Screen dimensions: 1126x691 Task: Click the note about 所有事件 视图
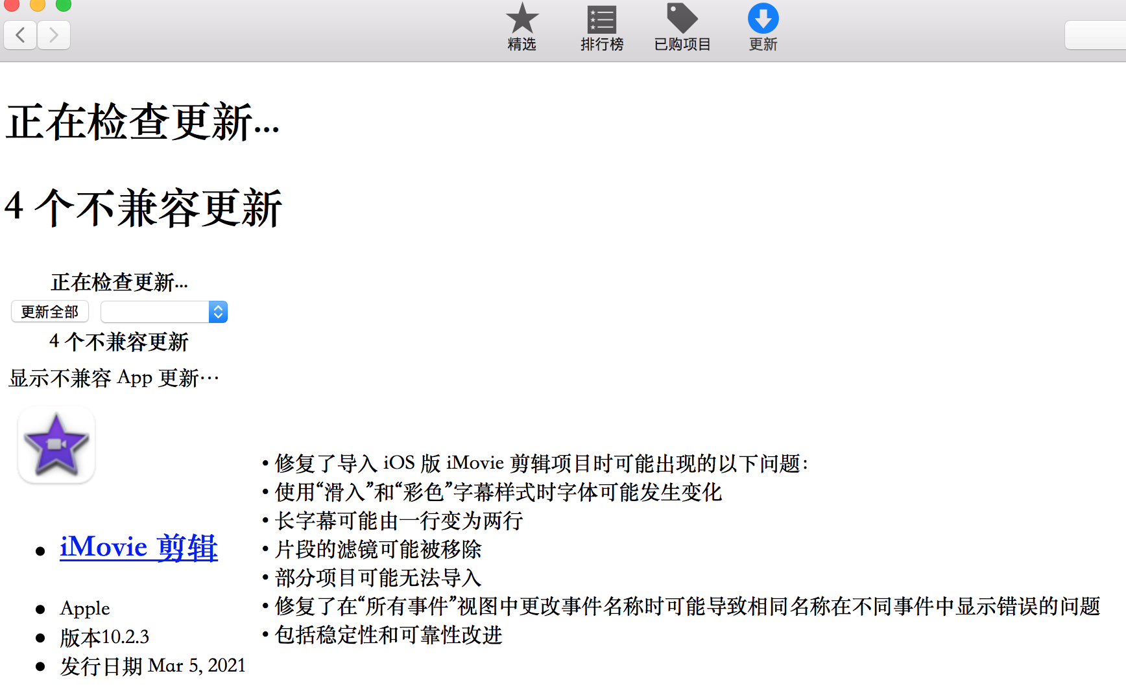pos(681,605)
